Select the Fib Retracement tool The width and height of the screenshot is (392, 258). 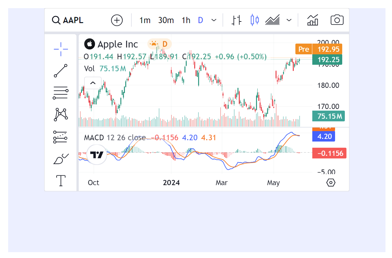61,93
